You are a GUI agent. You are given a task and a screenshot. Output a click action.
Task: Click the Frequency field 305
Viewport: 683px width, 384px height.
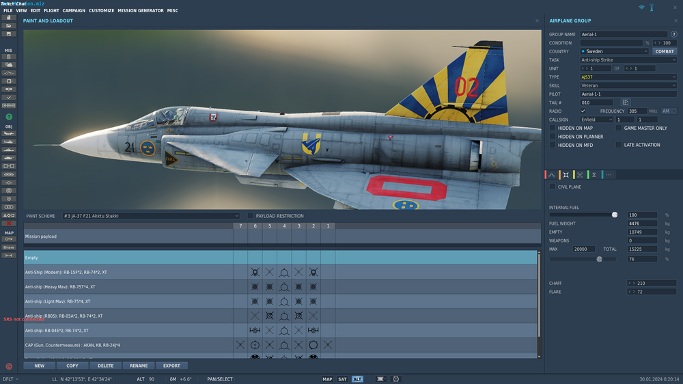pos(637,111)
